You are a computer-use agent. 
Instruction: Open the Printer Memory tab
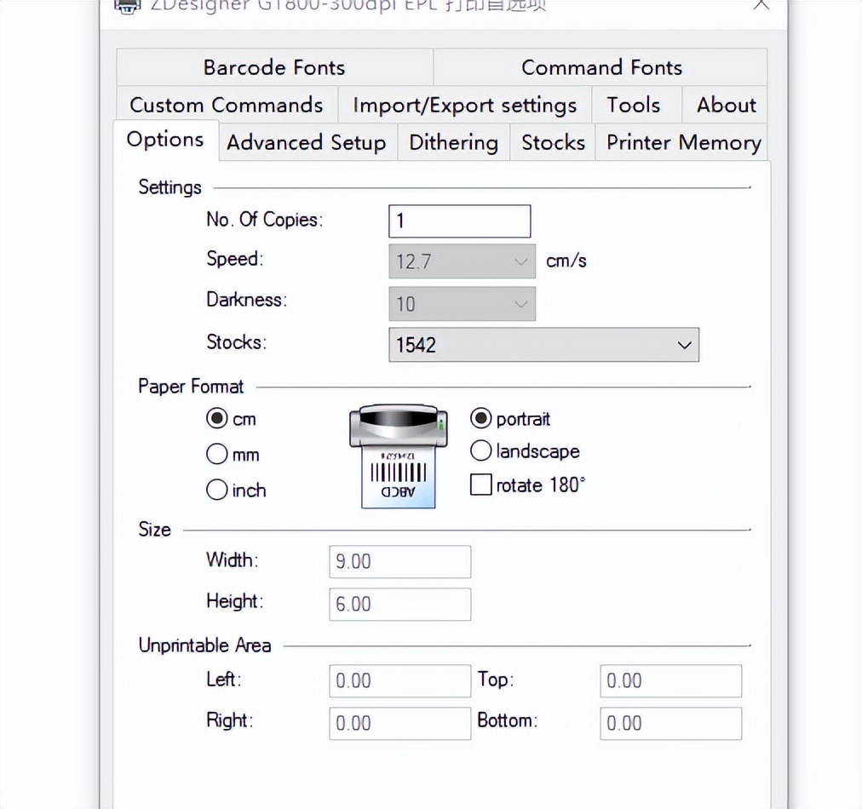point(683,142)
